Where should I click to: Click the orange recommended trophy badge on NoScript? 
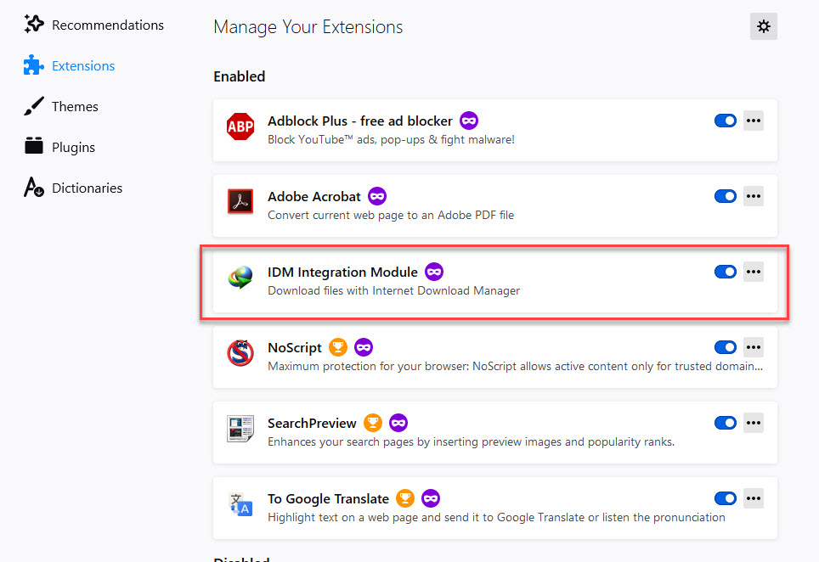[338, 347]
